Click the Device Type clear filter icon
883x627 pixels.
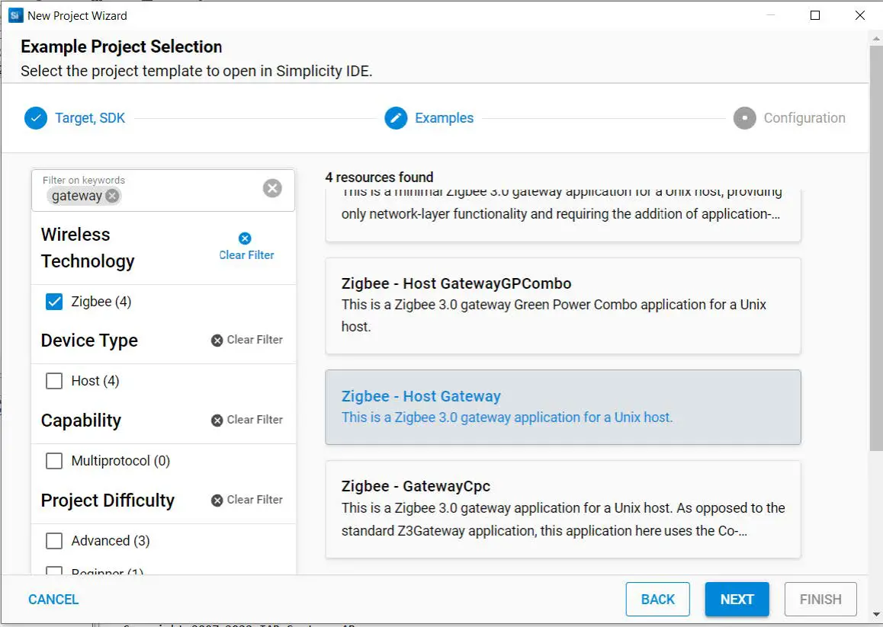pos(217,340)
